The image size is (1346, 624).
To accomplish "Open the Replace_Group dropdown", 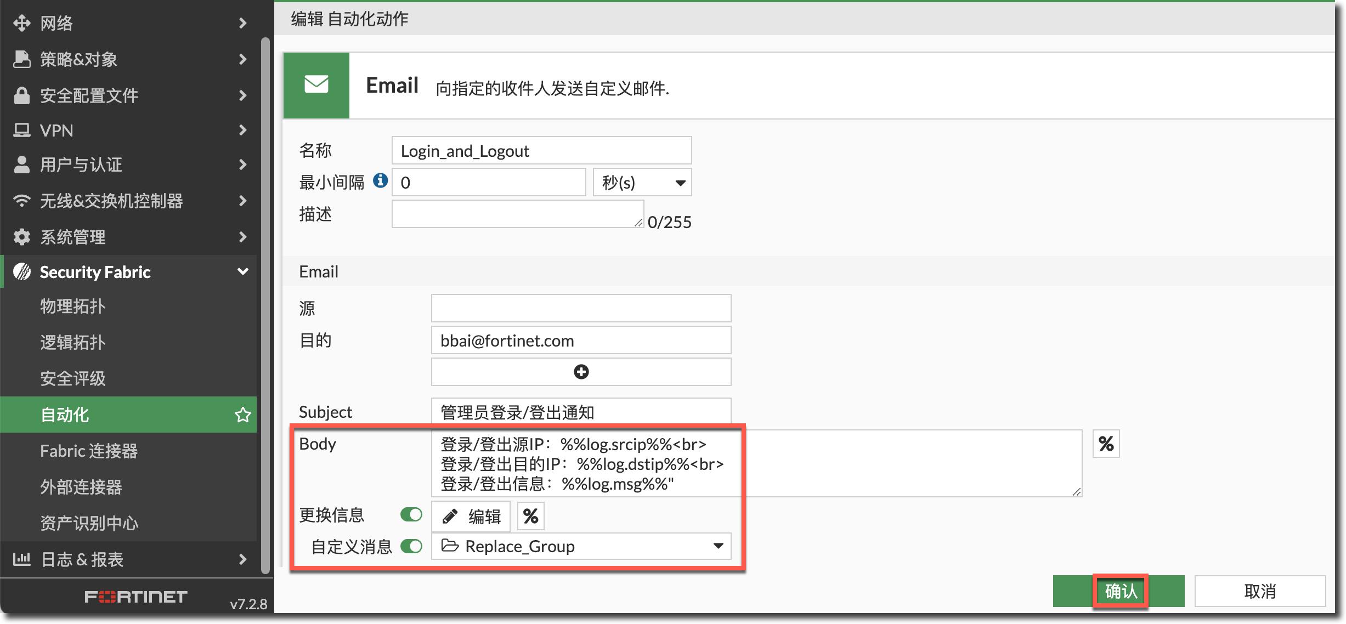I will tap(581, 546).
